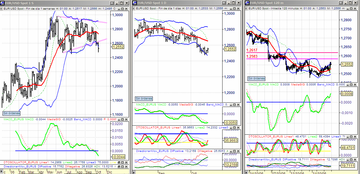Image resolution: width=360 pixels, height=174 pixels.
Task: Restore the collapsed DirectionanMov pane in the 1 S window
Action: [119, 167]
